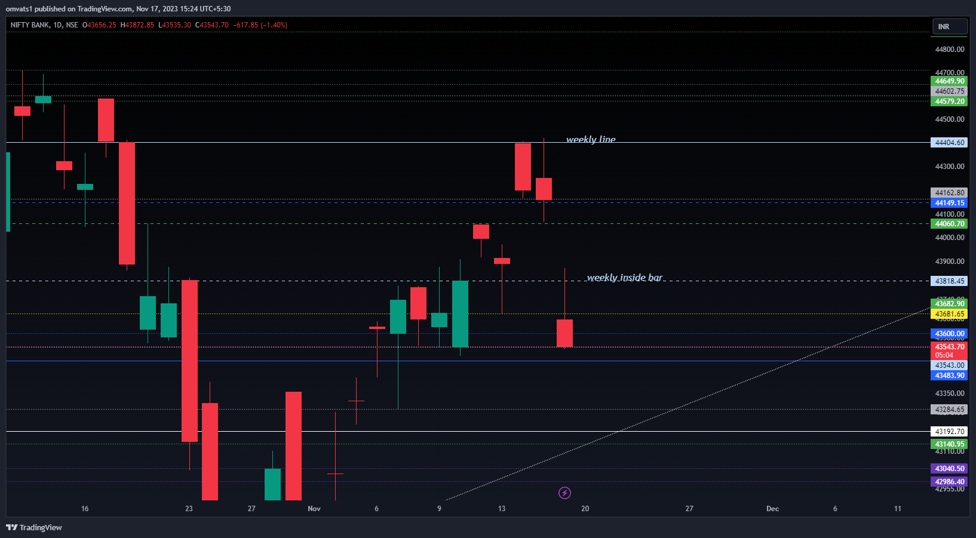Click the low value L43535.30
Screen dimensions: 976x538
point(174,25)
